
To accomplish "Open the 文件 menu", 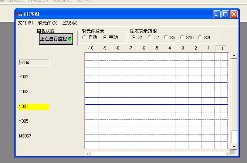I will click(x=25, y=23).
